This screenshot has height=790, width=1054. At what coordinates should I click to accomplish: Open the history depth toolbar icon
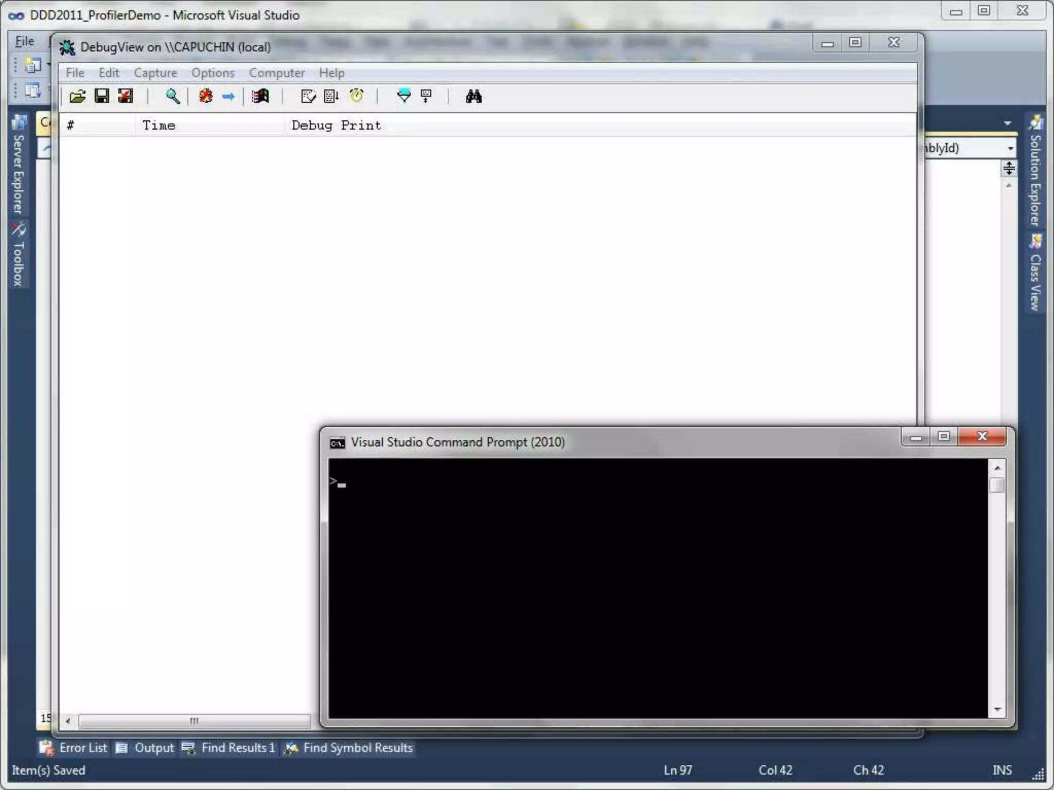(x=426, y=96)
